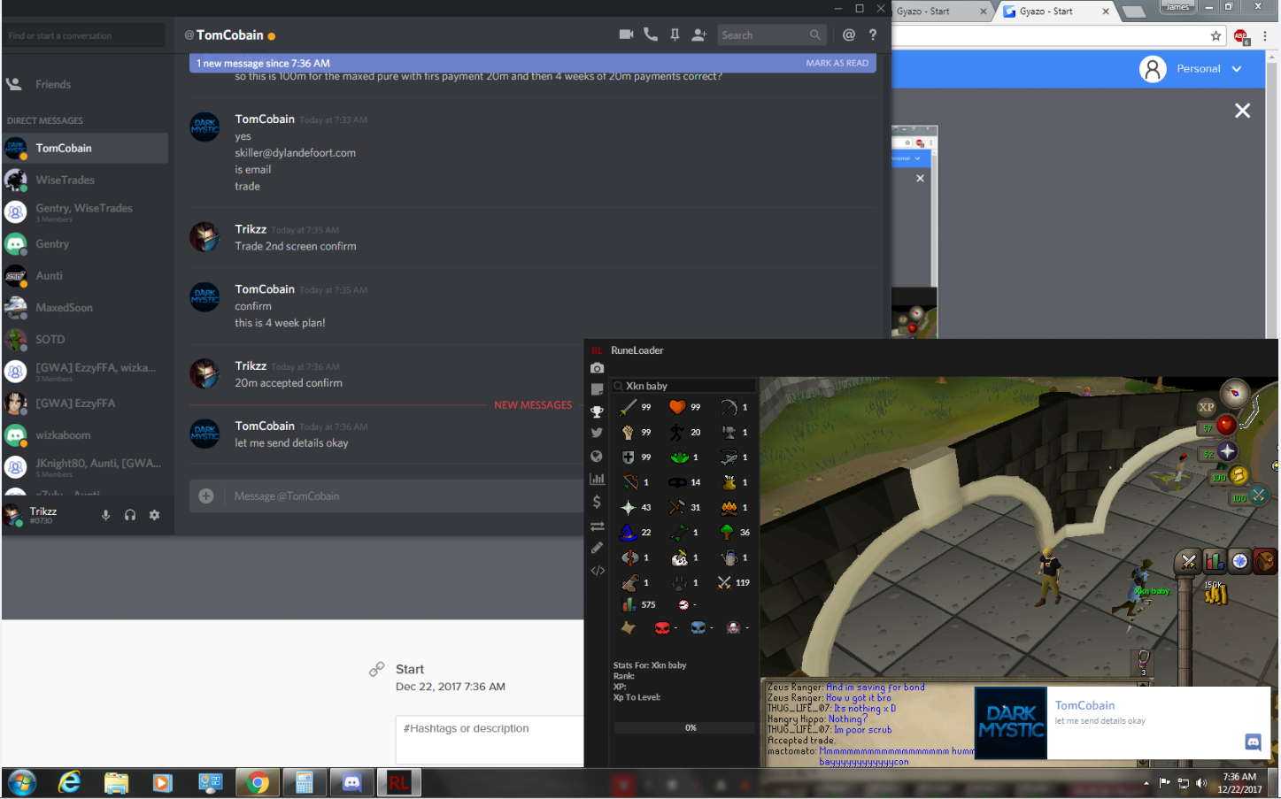1281x799 pixels.
Task: Click the XP orb button in game
Action: click(1207, 407)
